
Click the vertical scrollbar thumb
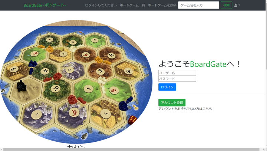coord(266,36)
